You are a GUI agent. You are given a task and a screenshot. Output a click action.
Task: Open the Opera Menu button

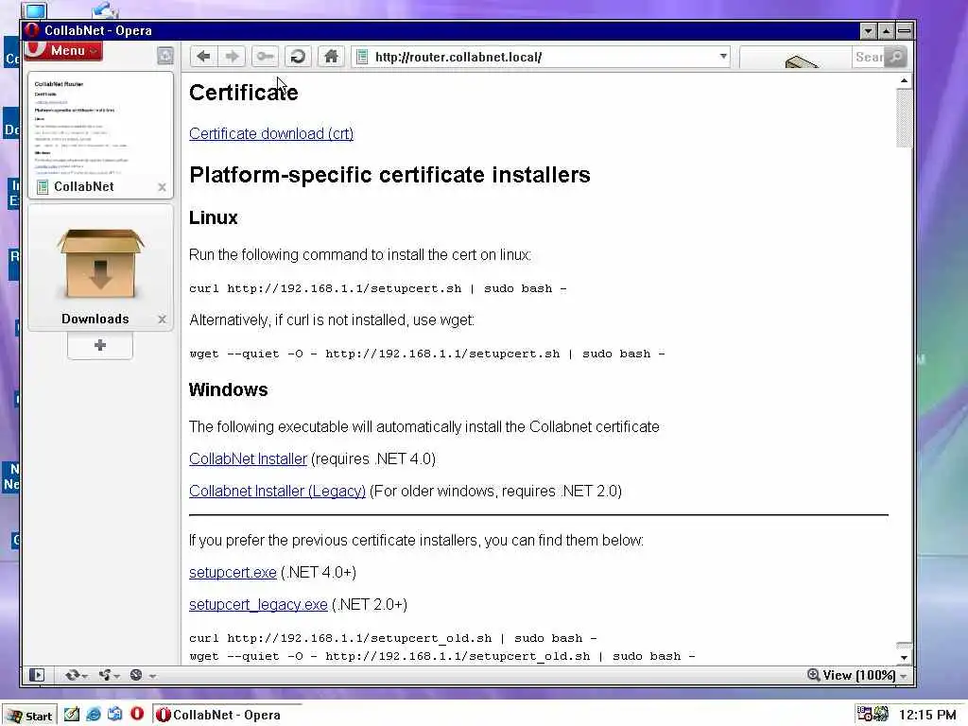click(63, 51)
